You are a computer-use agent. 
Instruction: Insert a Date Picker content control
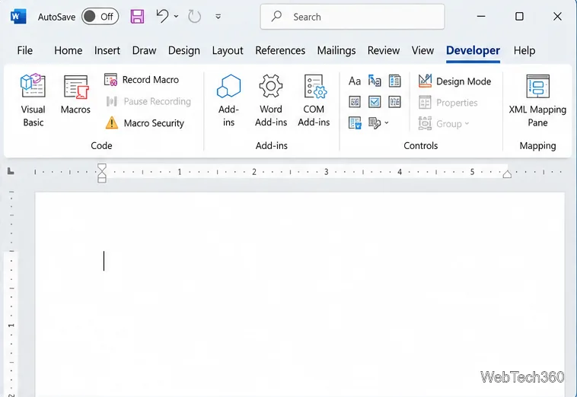point(355,122)
